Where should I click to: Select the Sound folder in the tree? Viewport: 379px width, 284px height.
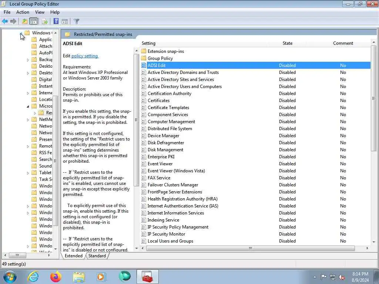pos(45,166)
